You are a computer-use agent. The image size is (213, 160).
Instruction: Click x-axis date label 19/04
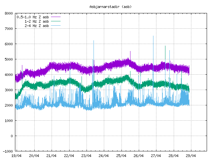[x=16, y=156]
